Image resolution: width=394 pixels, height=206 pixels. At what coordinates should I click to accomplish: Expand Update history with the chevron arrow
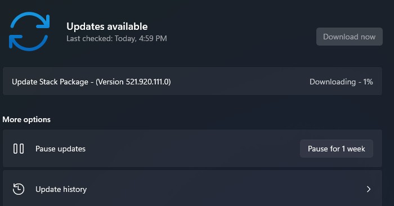pos(368,189)
